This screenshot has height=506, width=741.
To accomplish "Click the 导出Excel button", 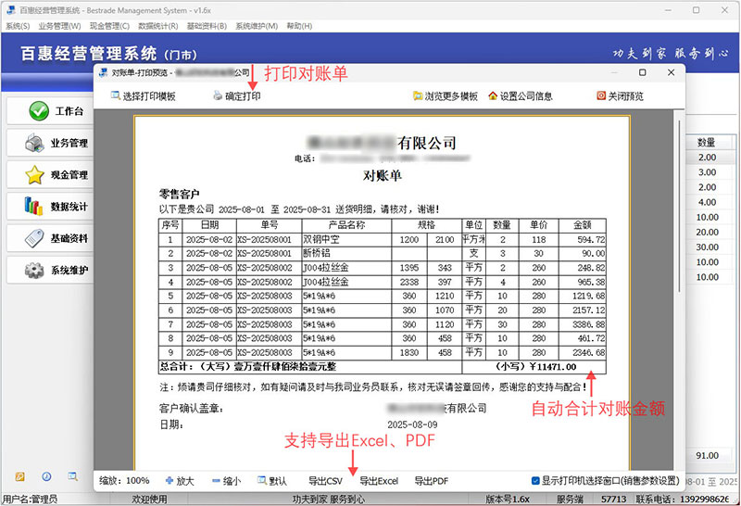I will (379, 481).
